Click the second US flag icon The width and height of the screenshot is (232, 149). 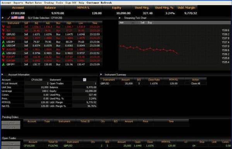point(21,18)
